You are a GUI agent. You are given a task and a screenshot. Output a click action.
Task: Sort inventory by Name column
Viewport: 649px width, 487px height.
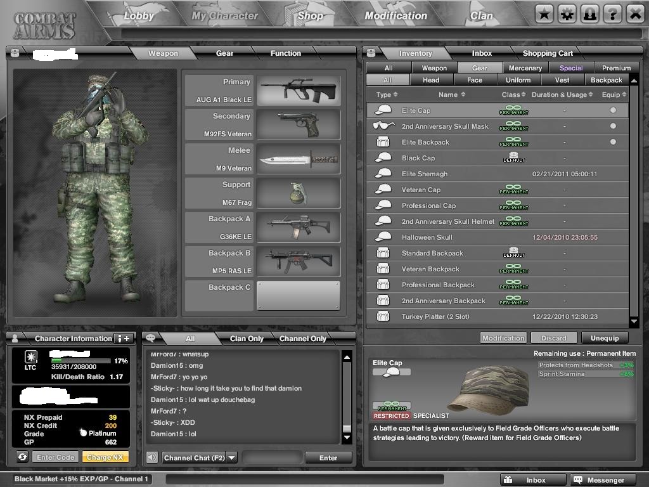pos(452,94)
